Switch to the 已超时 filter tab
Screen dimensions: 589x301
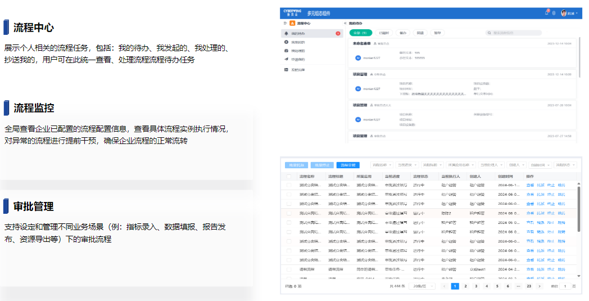click(384, 33)
